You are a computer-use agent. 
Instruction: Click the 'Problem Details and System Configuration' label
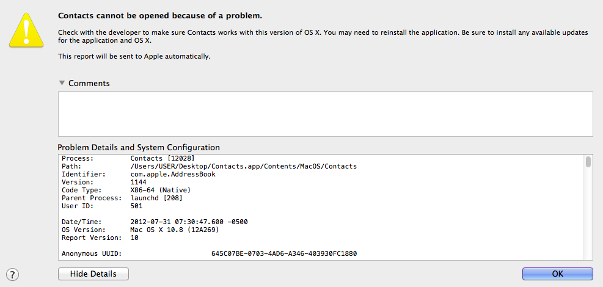click(139, 147)
